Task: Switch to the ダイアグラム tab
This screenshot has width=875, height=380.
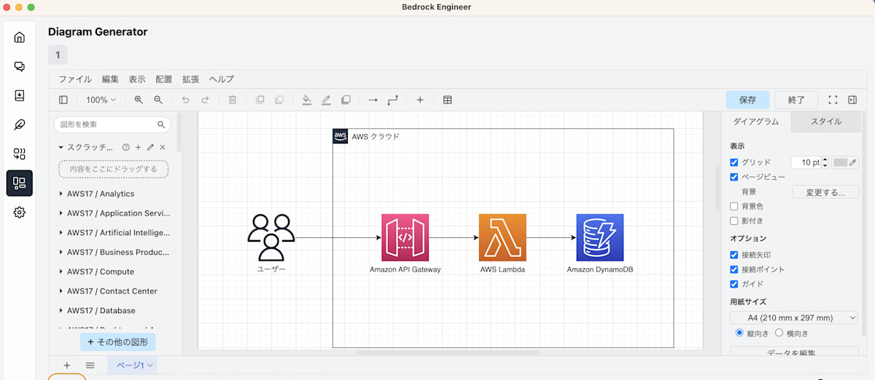Action: coord(756,122)
